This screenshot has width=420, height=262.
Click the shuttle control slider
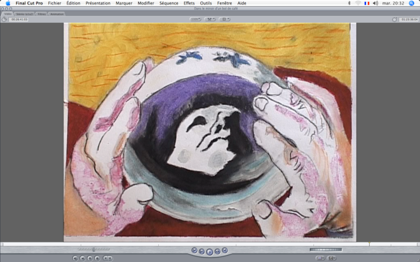[93, 249]
